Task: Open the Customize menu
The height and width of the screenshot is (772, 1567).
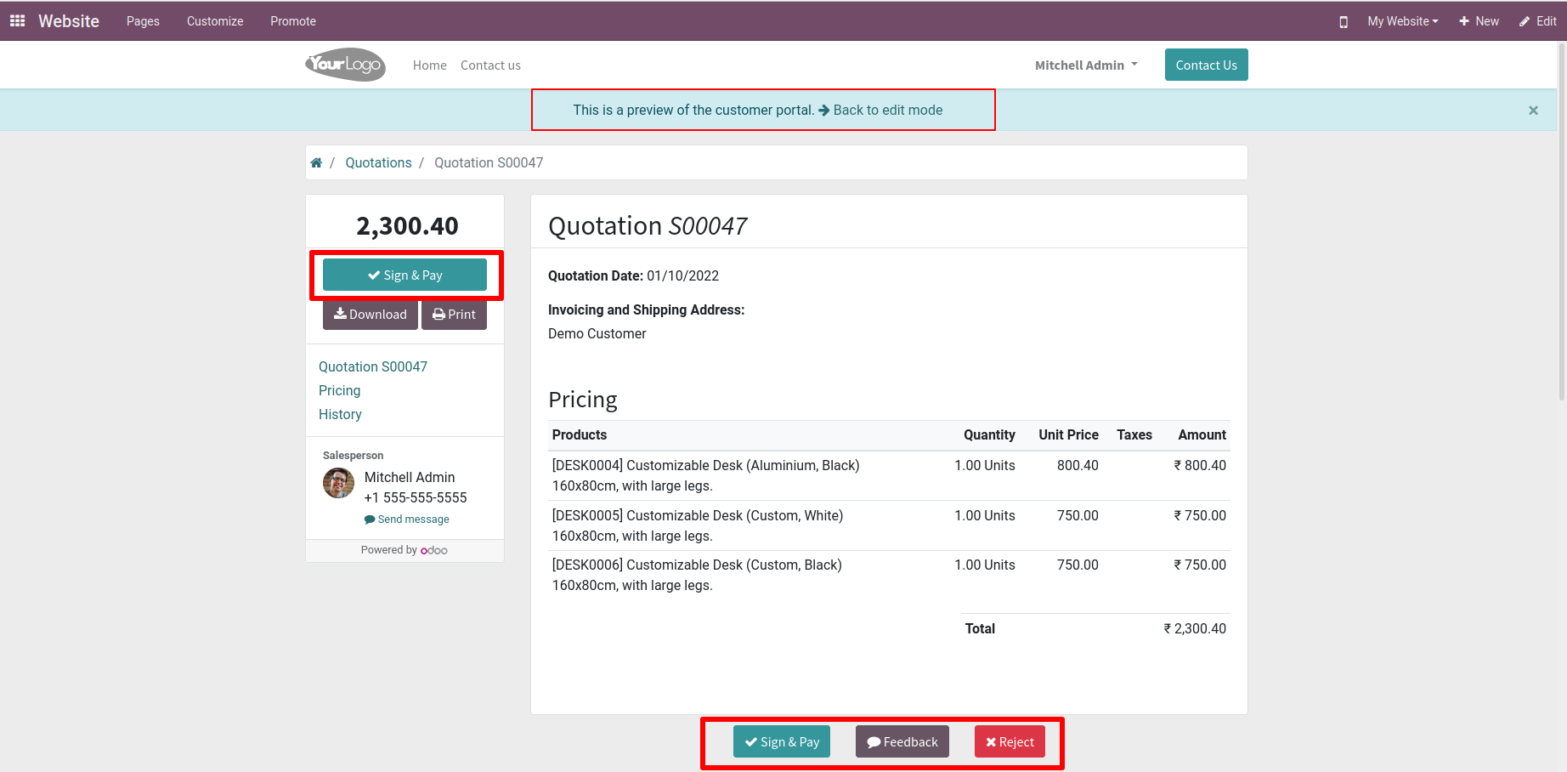Action: pos(215,21)
